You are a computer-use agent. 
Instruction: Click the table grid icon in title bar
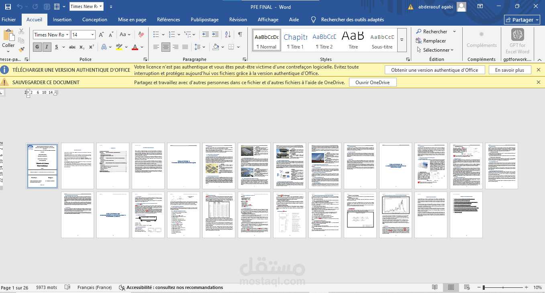coord(57,7)
